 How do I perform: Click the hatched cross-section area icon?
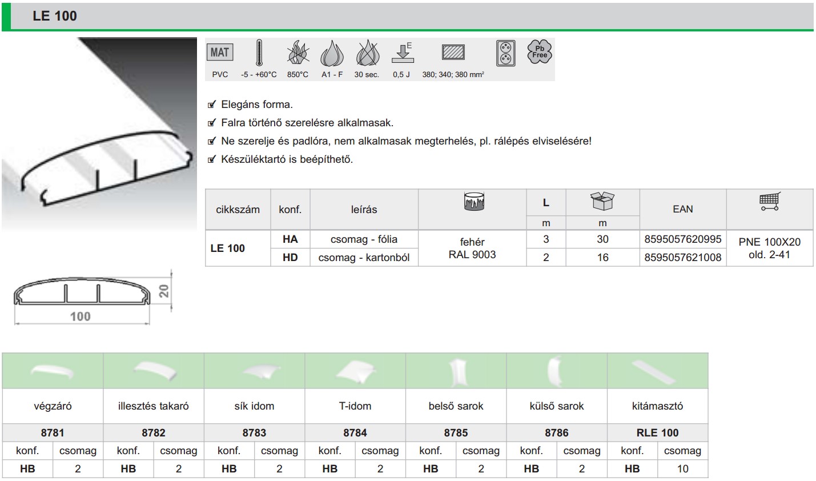pos(453,53)
